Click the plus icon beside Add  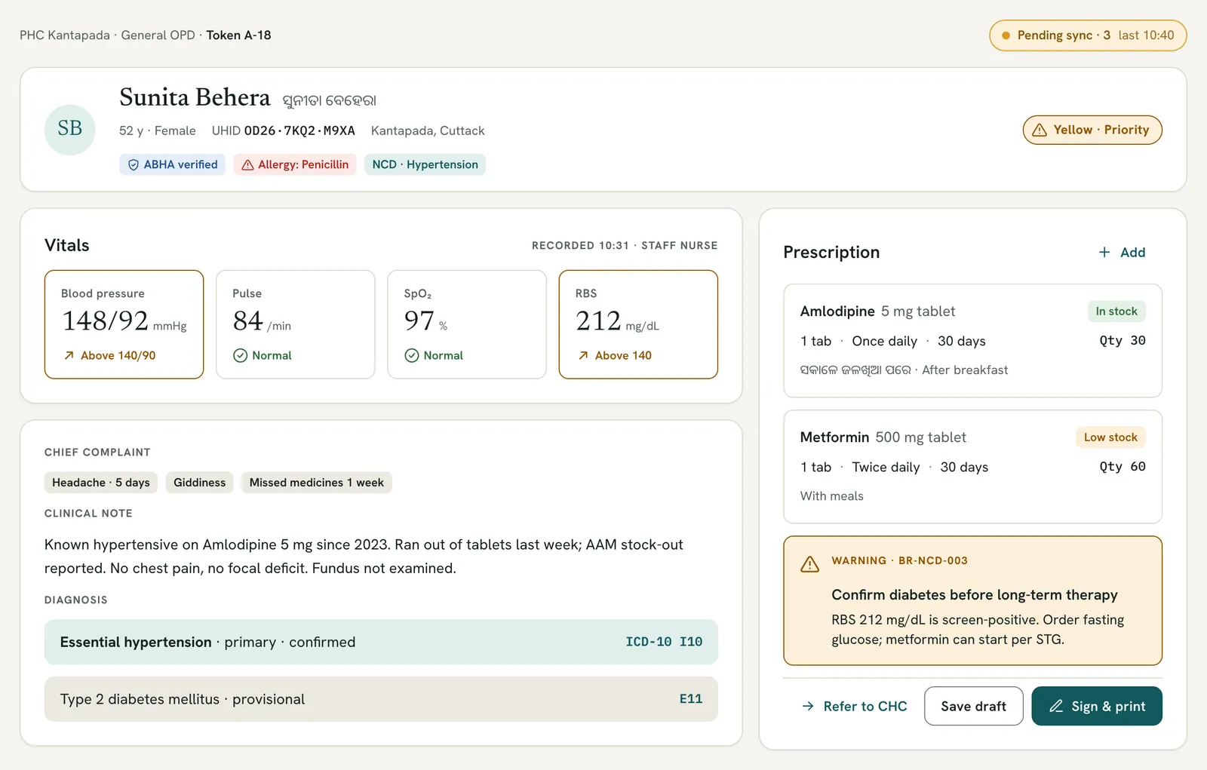coord(1104,252)
